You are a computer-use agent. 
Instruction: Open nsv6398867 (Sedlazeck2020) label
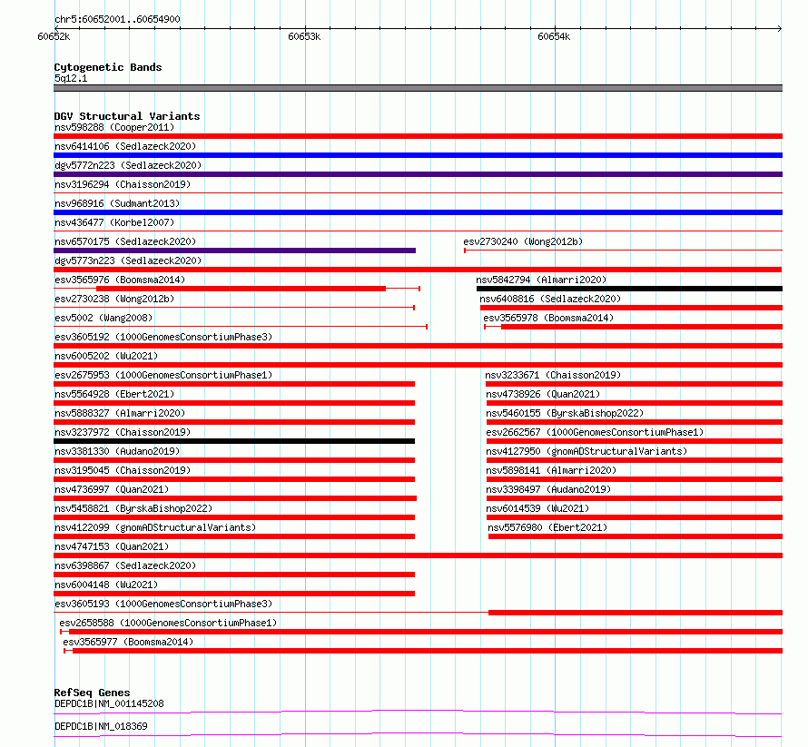125,565
